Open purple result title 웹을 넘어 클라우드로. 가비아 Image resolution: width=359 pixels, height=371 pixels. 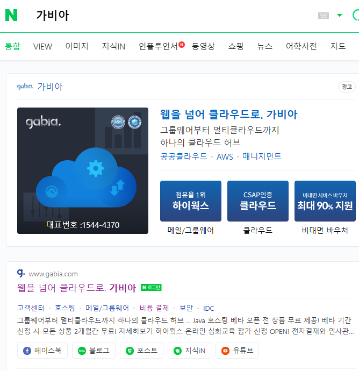(x=77, y=288)
